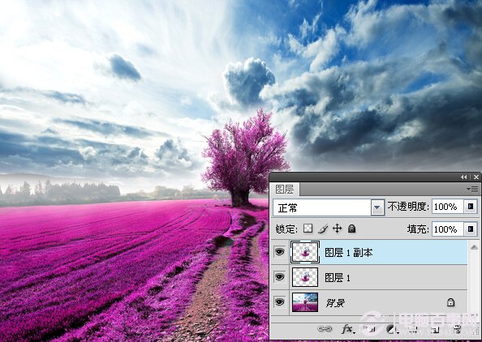Lock all padlock icon
The image size is (482, 342).
[351, 229]
